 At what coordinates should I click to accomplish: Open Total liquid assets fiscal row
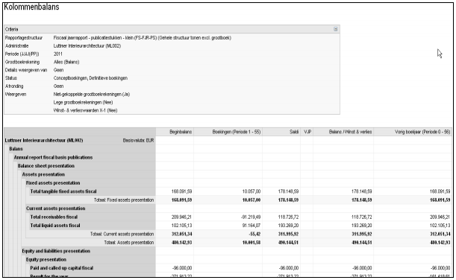[x=55, y=226]
